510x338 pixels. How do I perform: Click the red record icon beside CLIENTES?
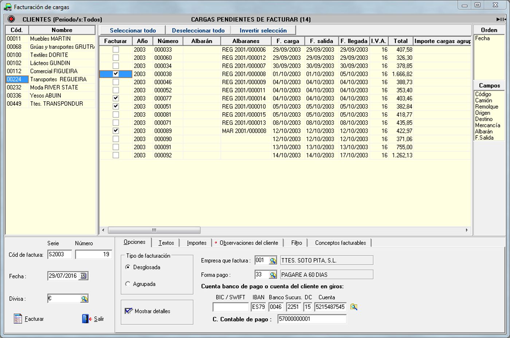coord(11,19)
